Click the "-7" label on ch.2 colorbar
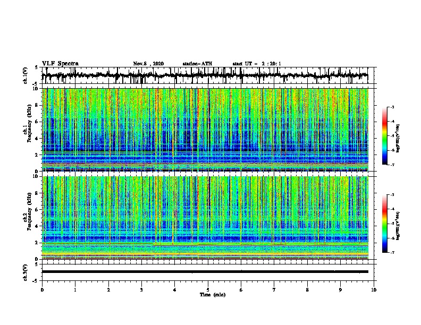Image resolution: width=421 pixels, height=325 pixels. [x=392, y=252]
